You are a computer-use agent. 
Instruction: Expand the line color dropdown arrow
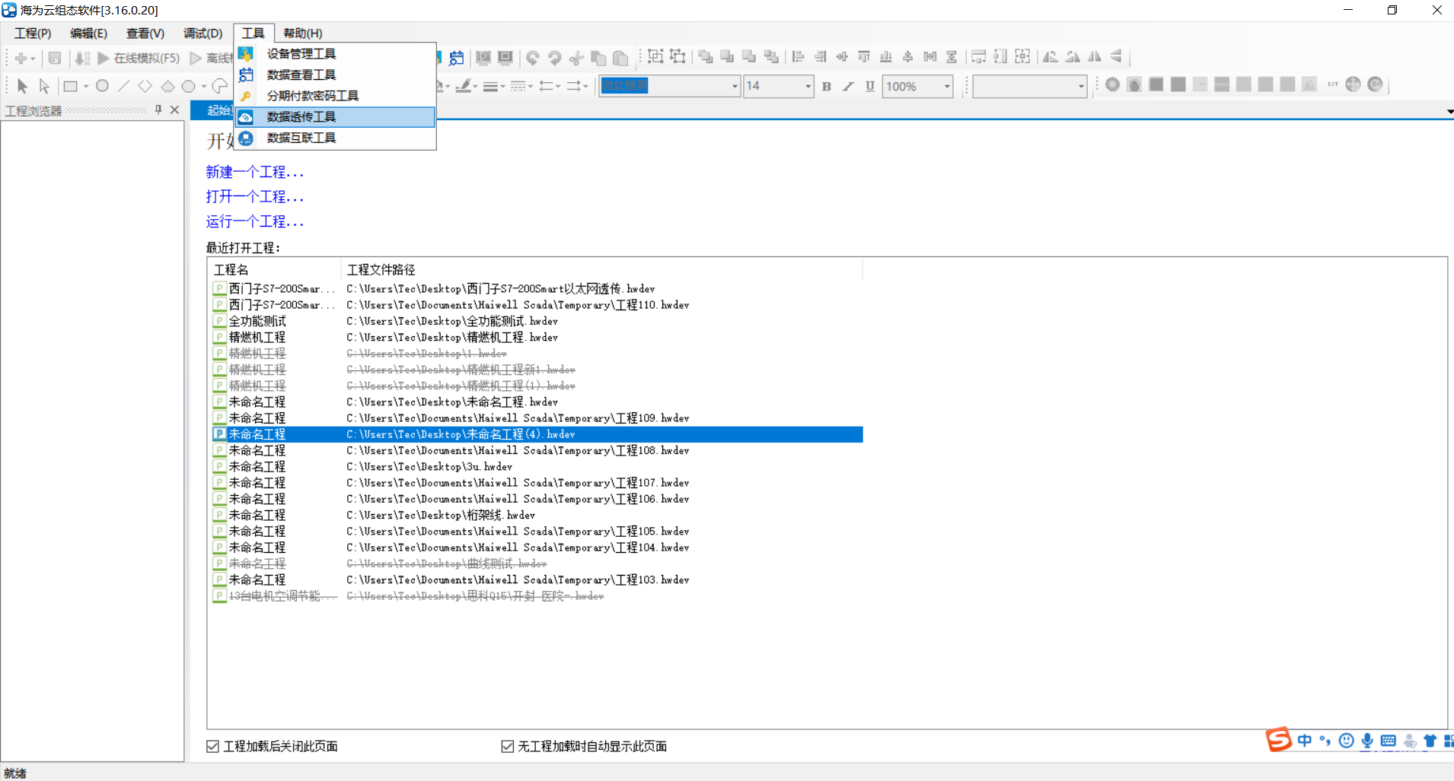(475, 87)
